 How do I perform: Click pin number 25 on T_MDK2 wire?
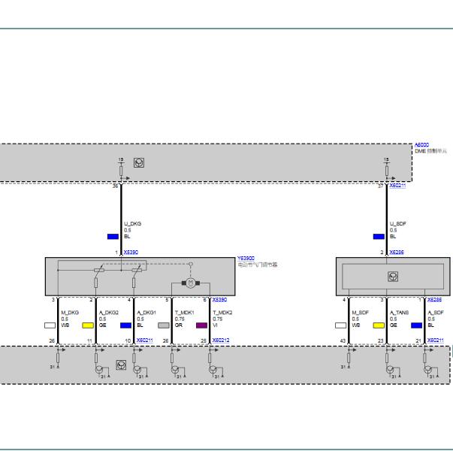pos(204,341)
